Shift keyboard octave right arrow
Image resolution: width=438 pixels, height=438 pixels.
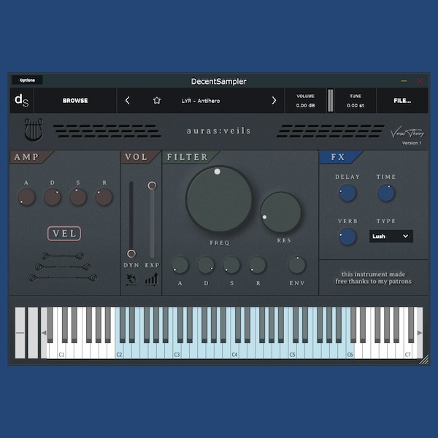pos(420,333)
